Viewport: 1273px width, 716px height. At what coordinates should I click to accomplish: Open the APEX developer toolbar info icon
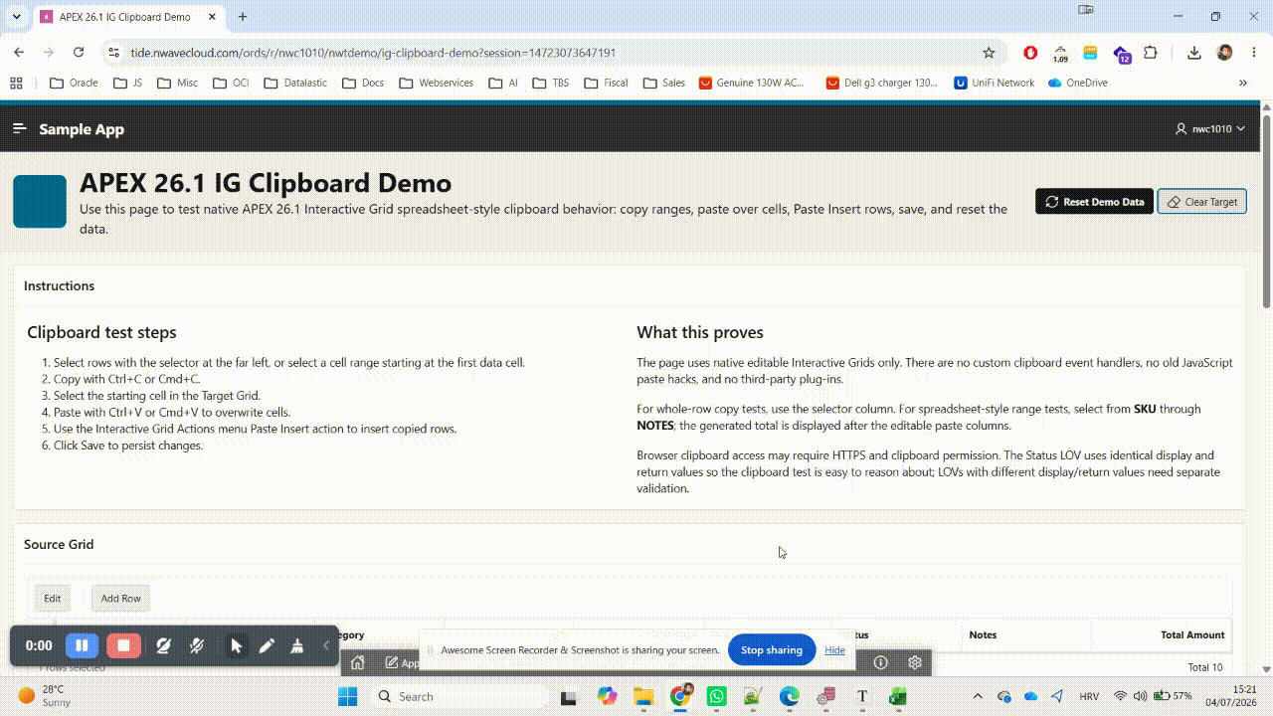[x=880, y=662]
